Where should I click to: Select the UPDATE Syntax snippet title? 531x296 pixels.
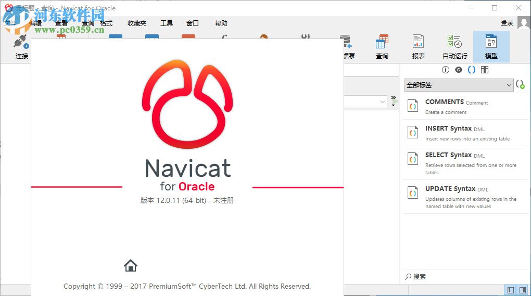tap(450, 189)
